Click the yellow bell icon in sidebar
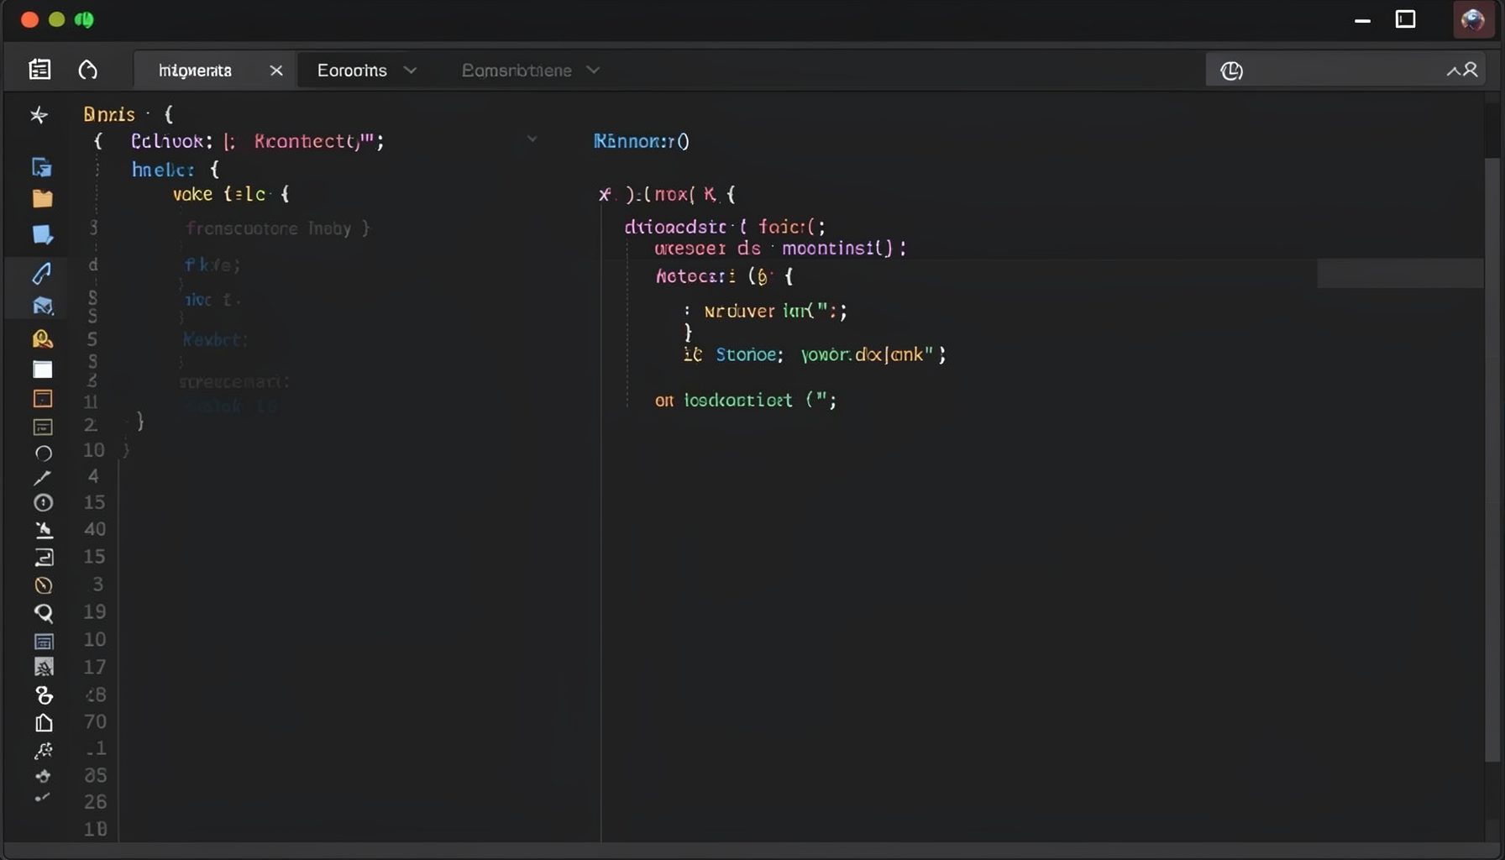1505x860 pixels. tap(42, 338)
